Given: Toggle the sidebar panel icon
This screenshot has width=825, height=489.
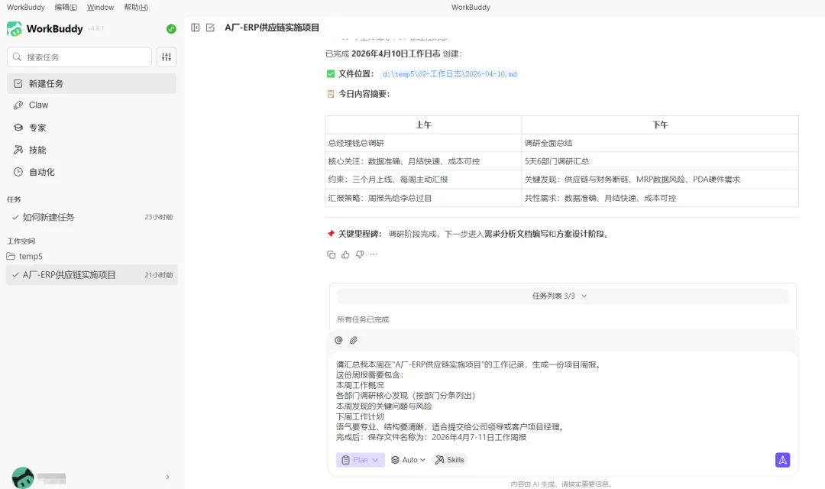Looking at the screenshot, I should click(196, 28).
